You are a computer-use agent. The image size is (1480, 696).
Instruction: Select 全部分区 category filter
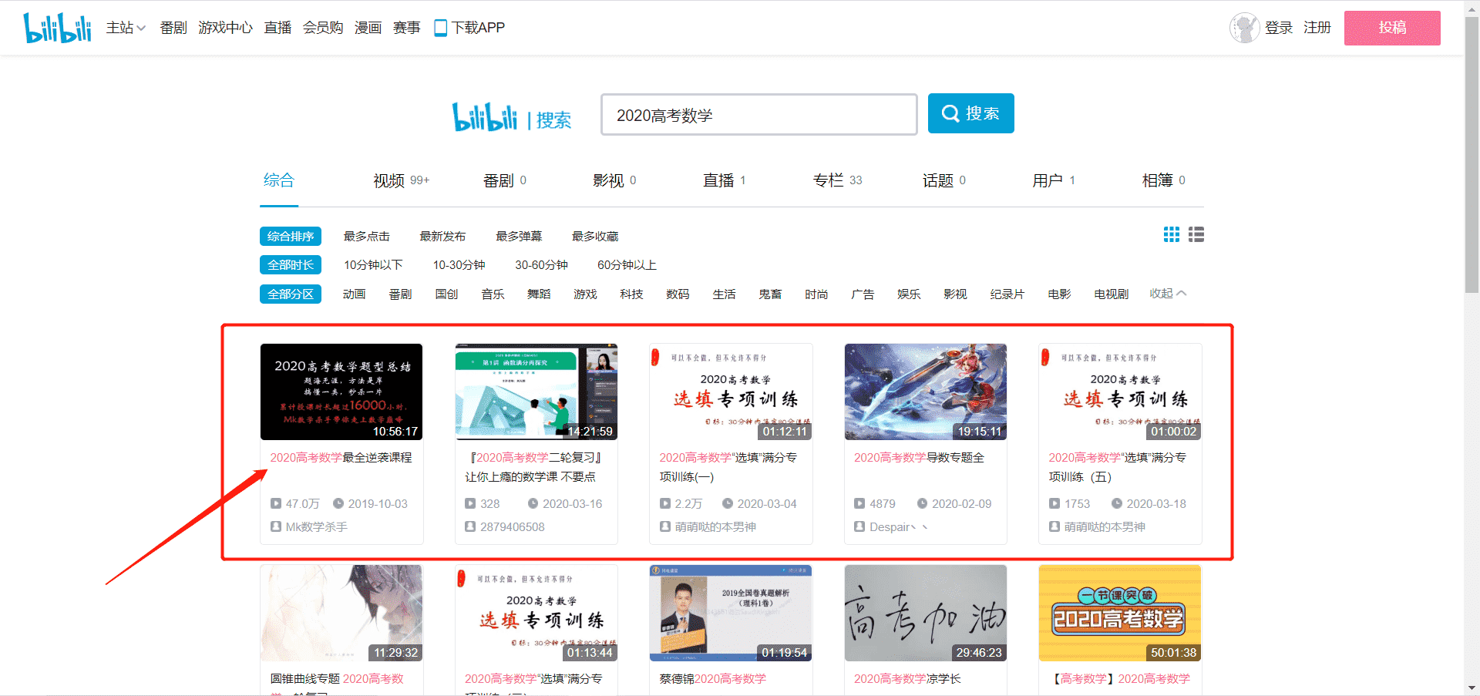(x=291, y=294)
